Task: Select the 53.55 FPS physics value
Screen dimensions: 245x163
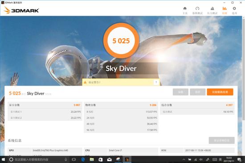Action: (152, 118)
